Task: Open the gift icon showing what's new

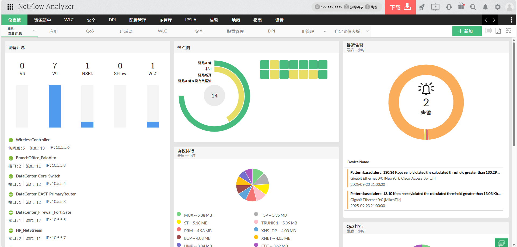Action: click(461, 6)
